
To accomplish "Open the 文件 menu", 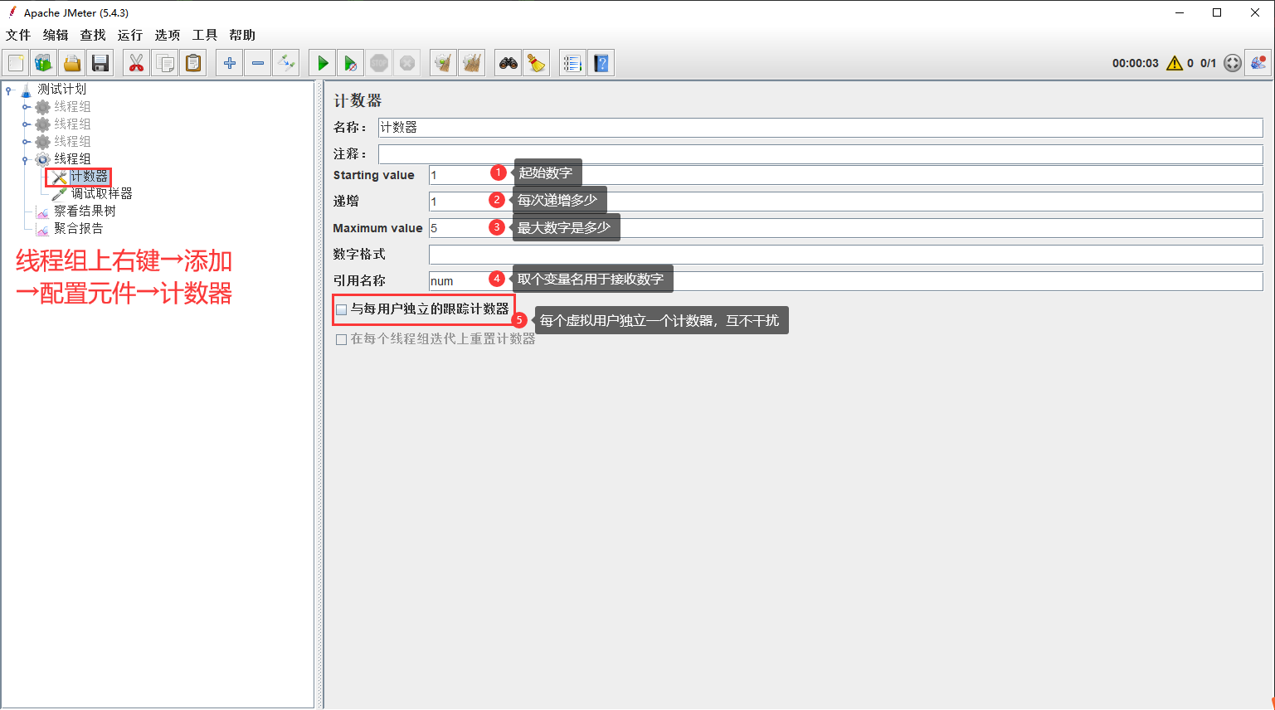I will [18, 35].
